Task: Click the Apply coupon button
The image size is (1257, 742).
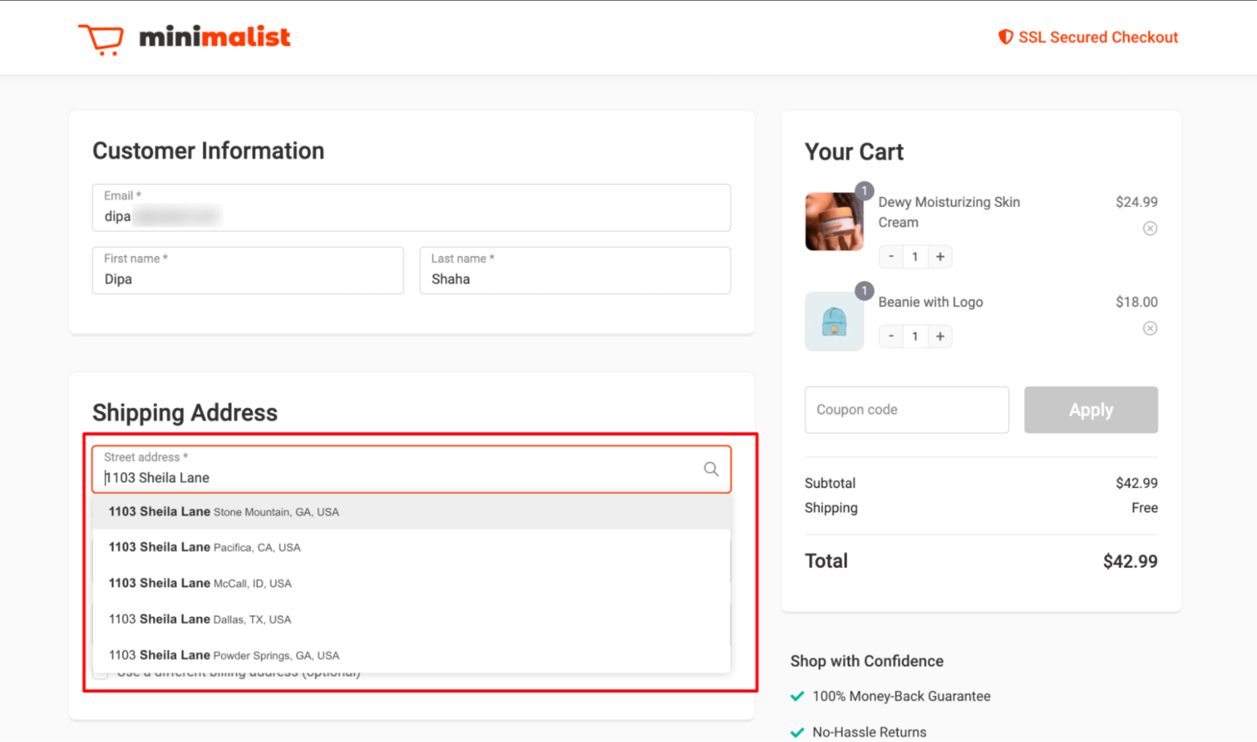Action: 1091,410
